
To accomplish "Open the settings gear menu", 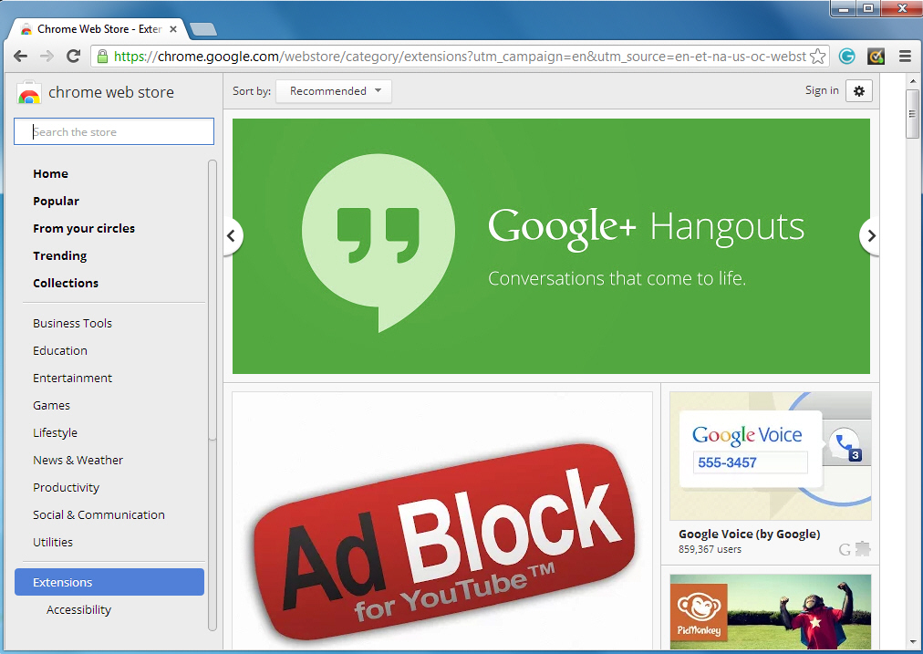I will click(x=858, y=90).
